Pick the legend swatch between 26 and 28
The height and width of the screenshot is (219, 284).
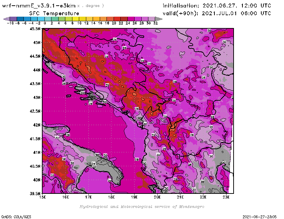tap(138, 19)
